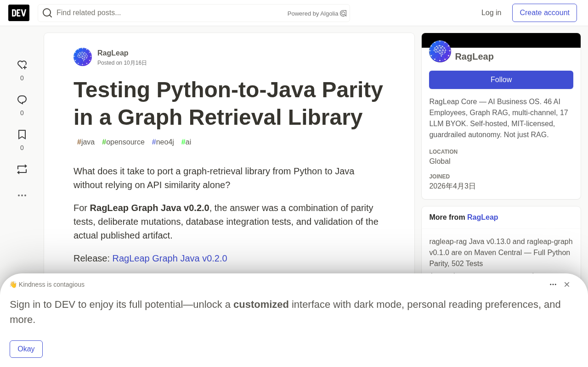Viewport: 588px width, 367px height.
Task: Follow RagLeap with the Follow button
Action: [x=501, y=80]
